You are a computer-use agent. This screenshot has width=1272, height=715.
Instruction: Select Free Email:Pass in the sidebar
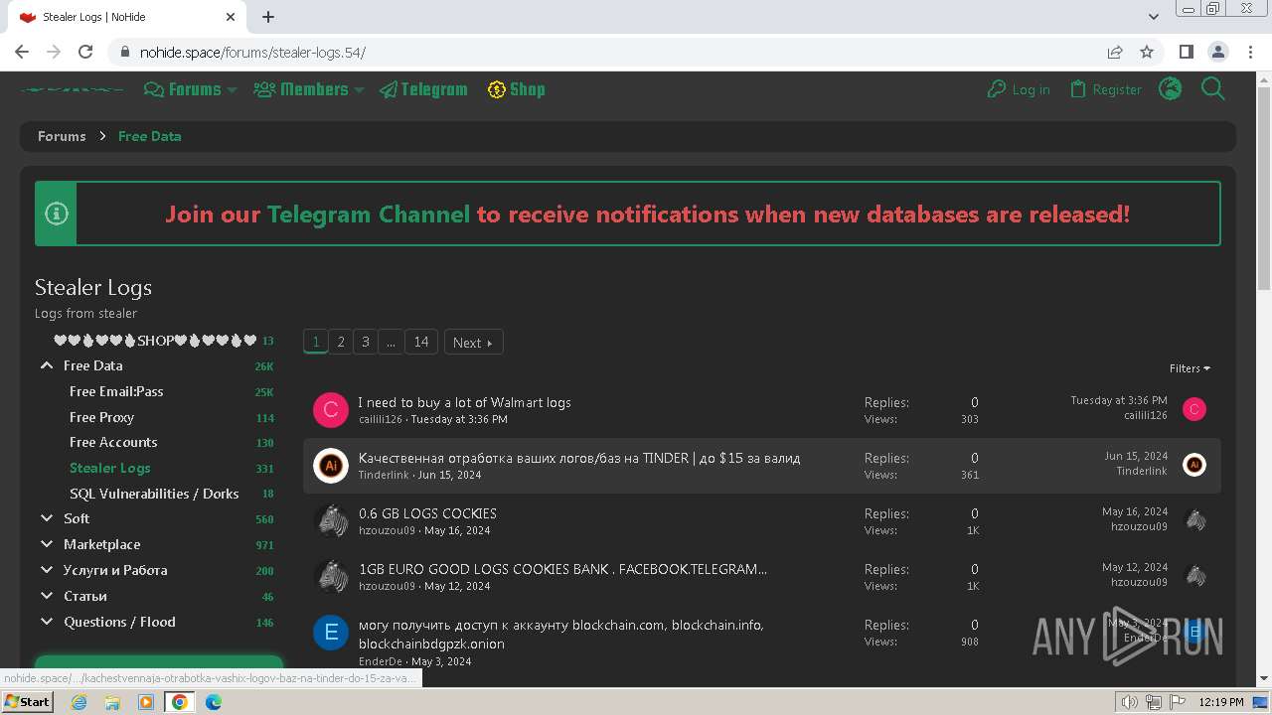tap(116, 391)
